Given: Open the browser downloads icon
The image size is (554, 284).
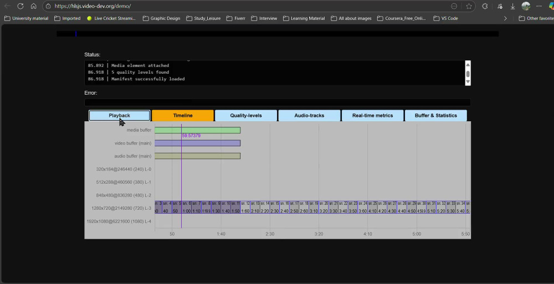Looking at the screenshot, I should tap(512, 6).
